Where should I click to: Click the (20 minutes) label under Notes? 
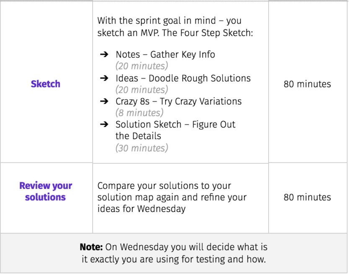point(142,66)
